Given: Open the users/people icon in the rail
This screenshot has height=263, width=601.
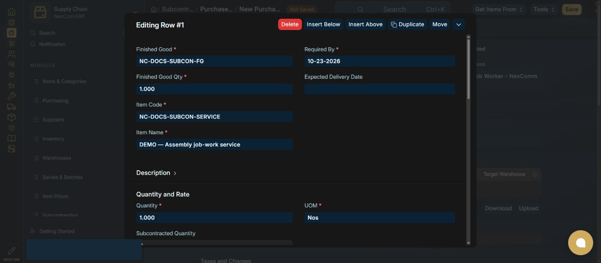Looking at the screenshot, I should point(11,54).
